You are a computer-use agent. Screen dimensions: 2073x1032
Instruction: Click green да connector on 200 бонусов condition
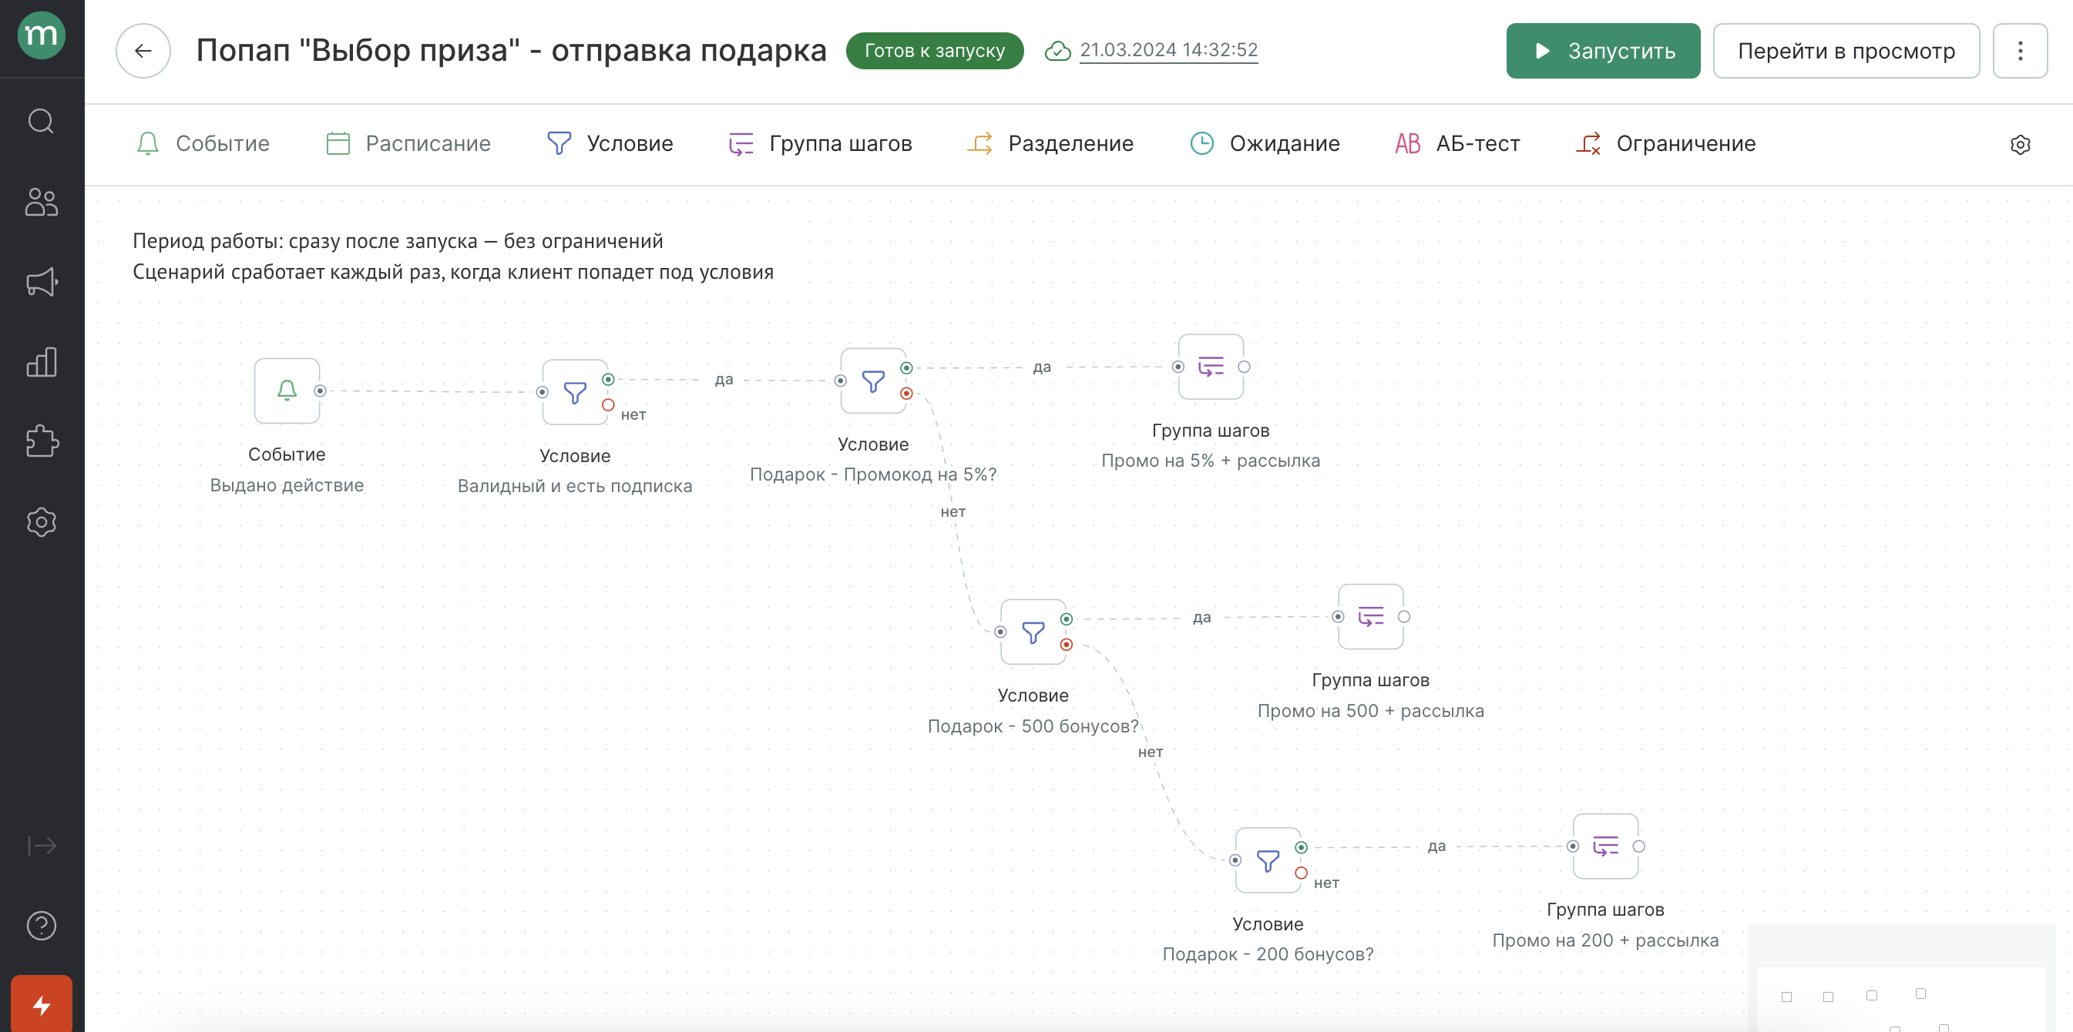click(1302, 847)
